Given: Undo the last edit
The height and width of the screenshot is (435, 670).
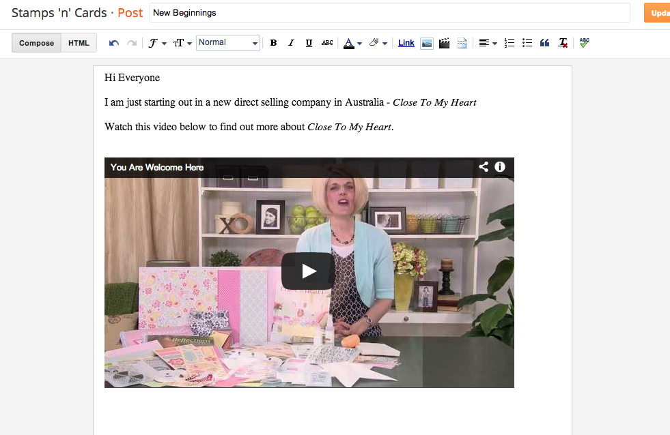Looking at the screenshot, I should [113, 43].
